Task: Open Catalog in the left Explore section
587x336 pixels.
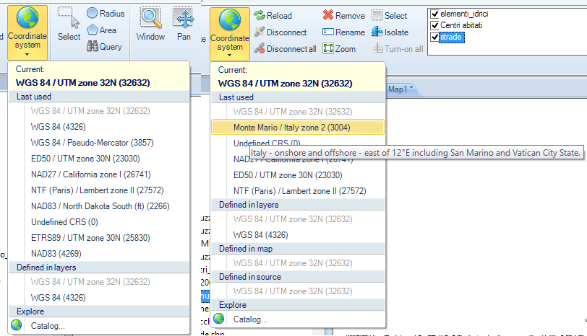Action: [48, 325]
